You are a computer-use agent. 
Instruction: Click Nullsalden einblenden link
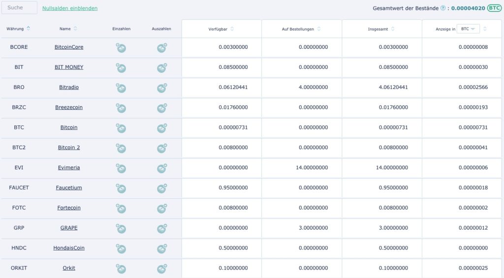click(x=70, y=8)
